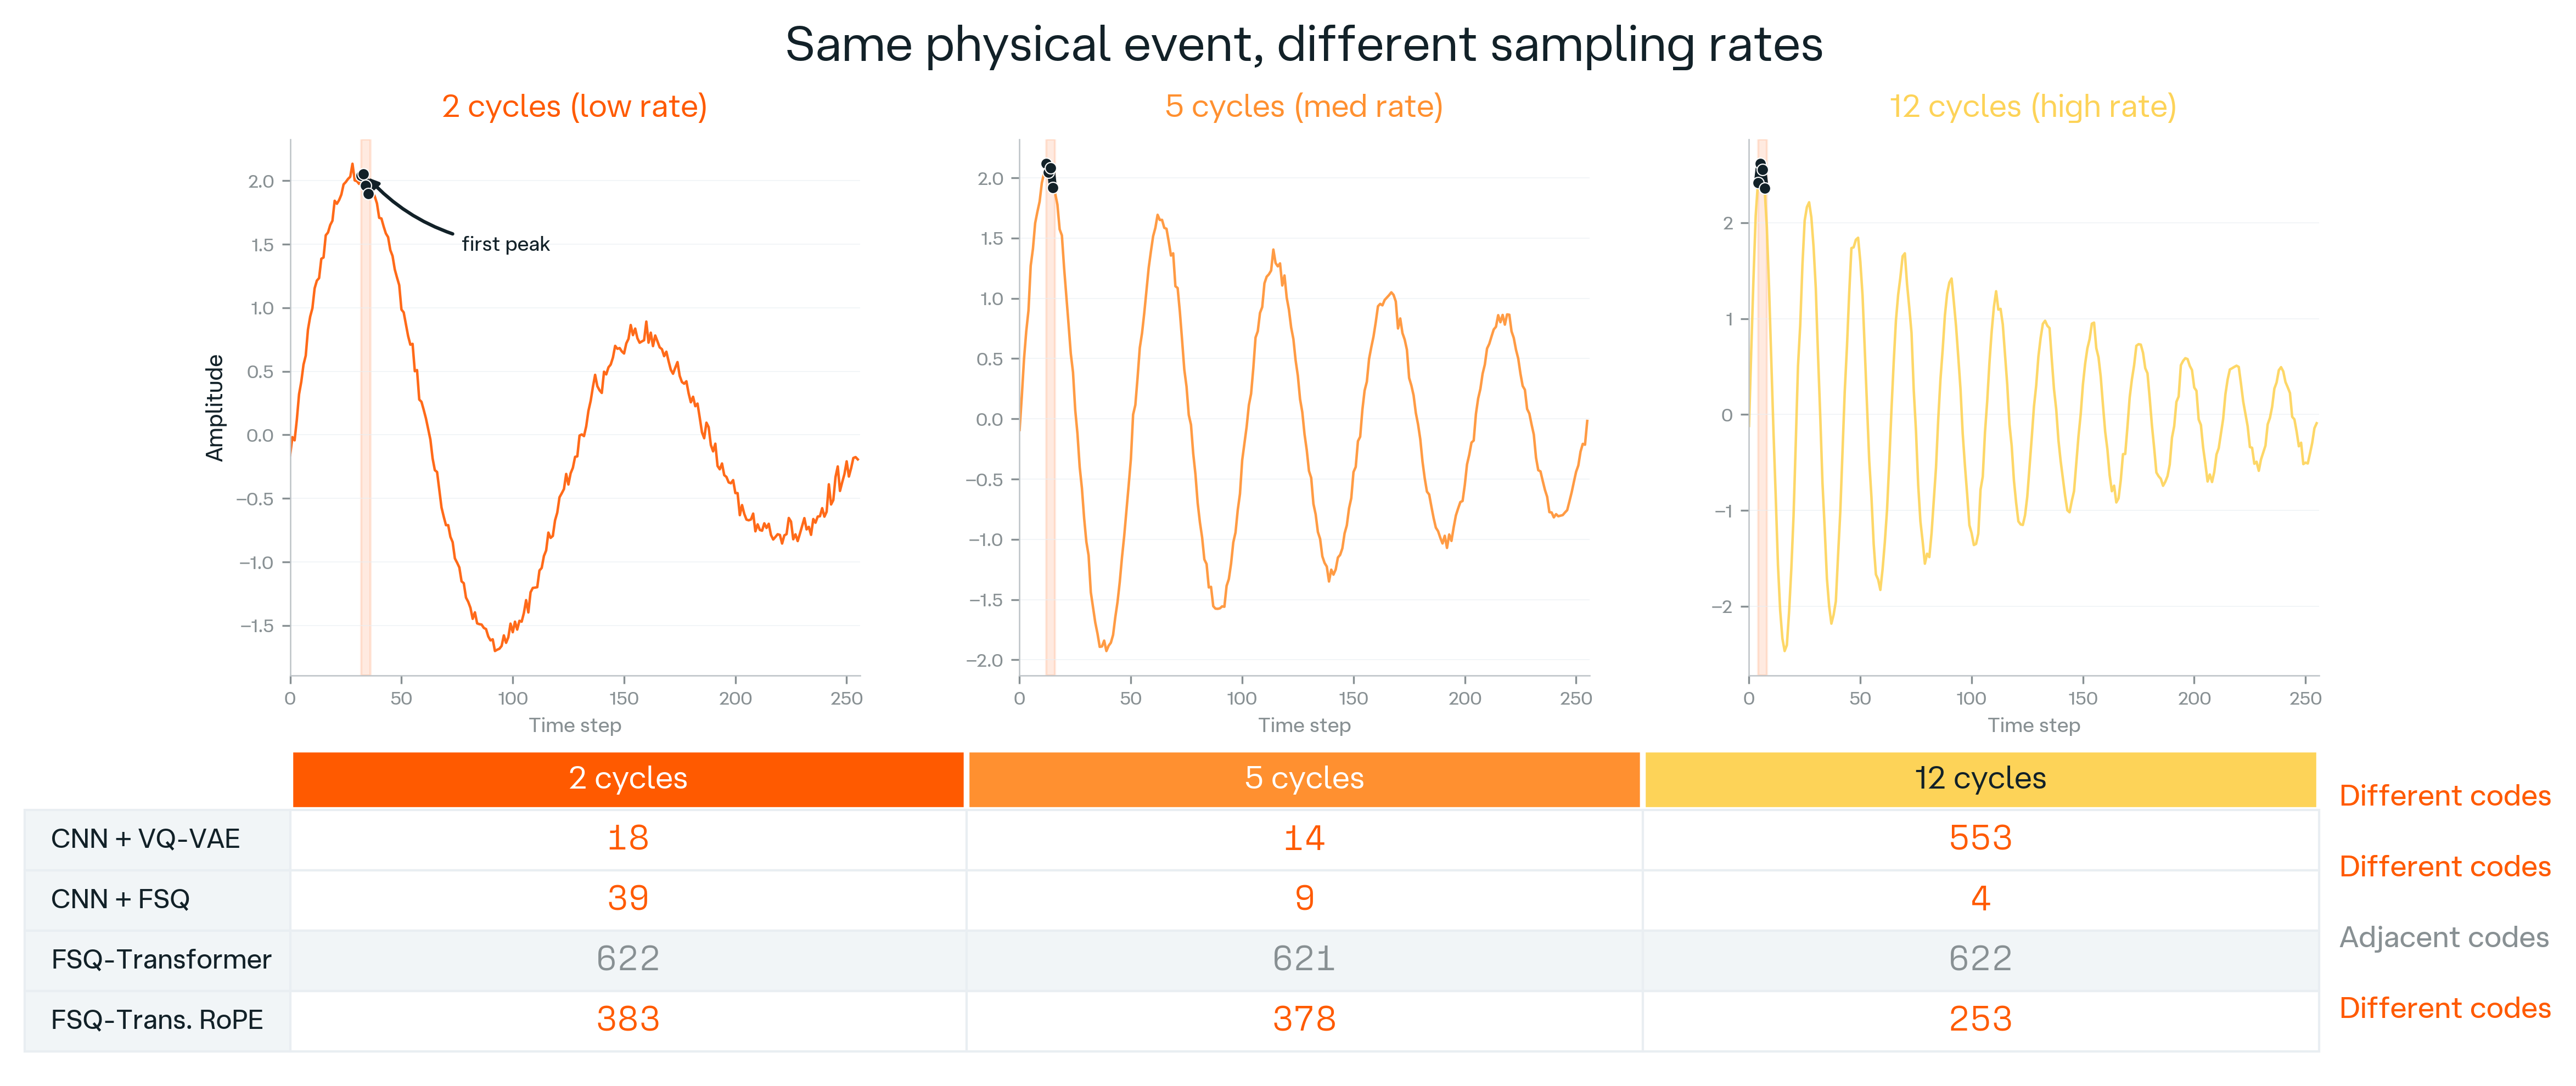Click the "first peak" annotation label

505,244
